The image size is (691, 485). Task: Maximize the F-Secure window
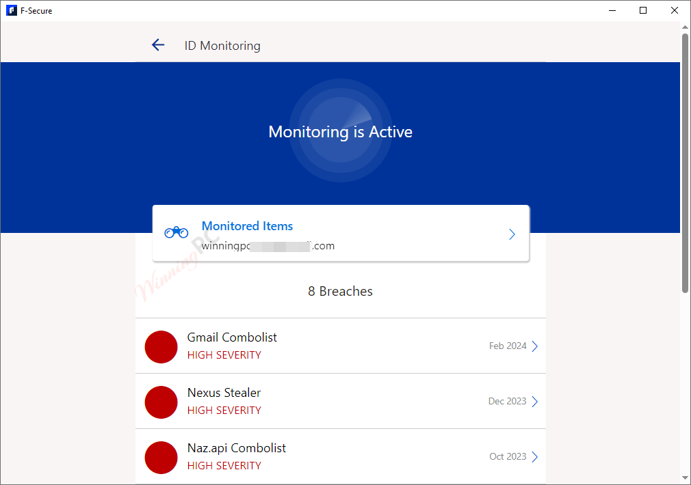coord(643,10)
